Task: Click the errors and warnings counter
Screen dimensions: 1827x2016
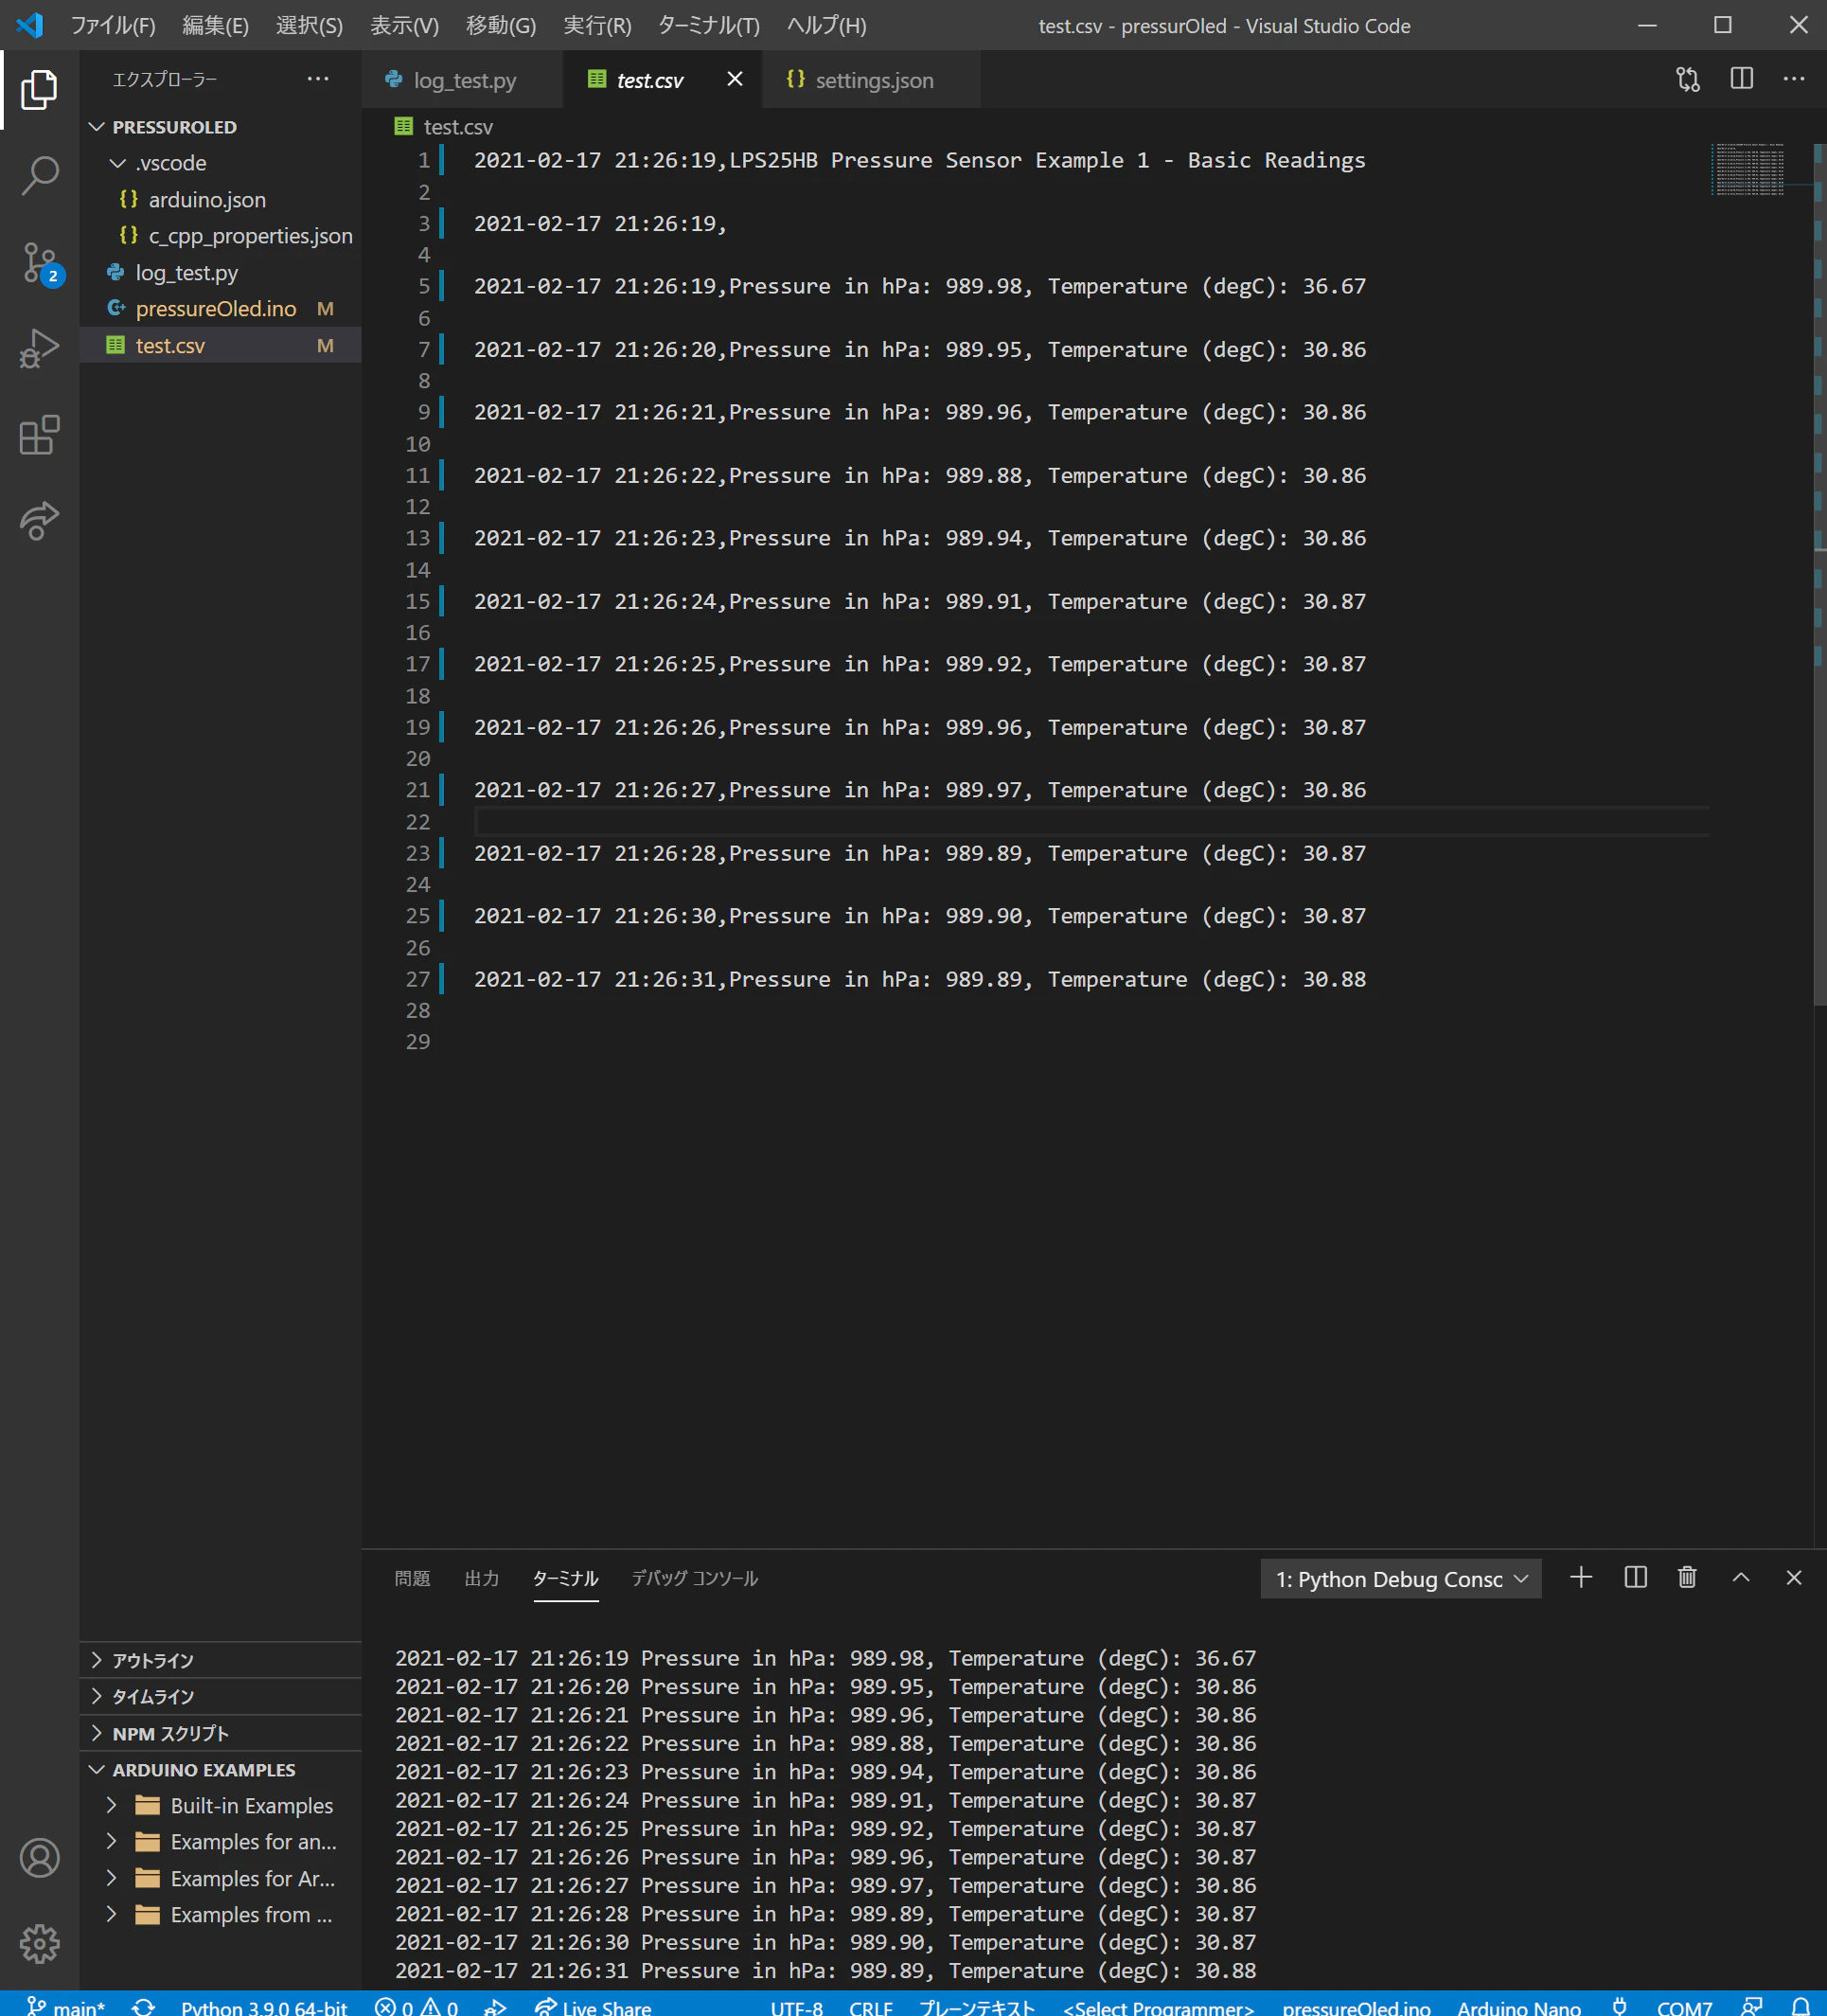Action: pyautogui.click(x=417, y=2006)
